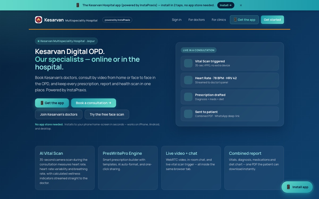Click the Sent to patient icon square
The height and width of the screenshot is (199, 319).
(x=188, y=114)
